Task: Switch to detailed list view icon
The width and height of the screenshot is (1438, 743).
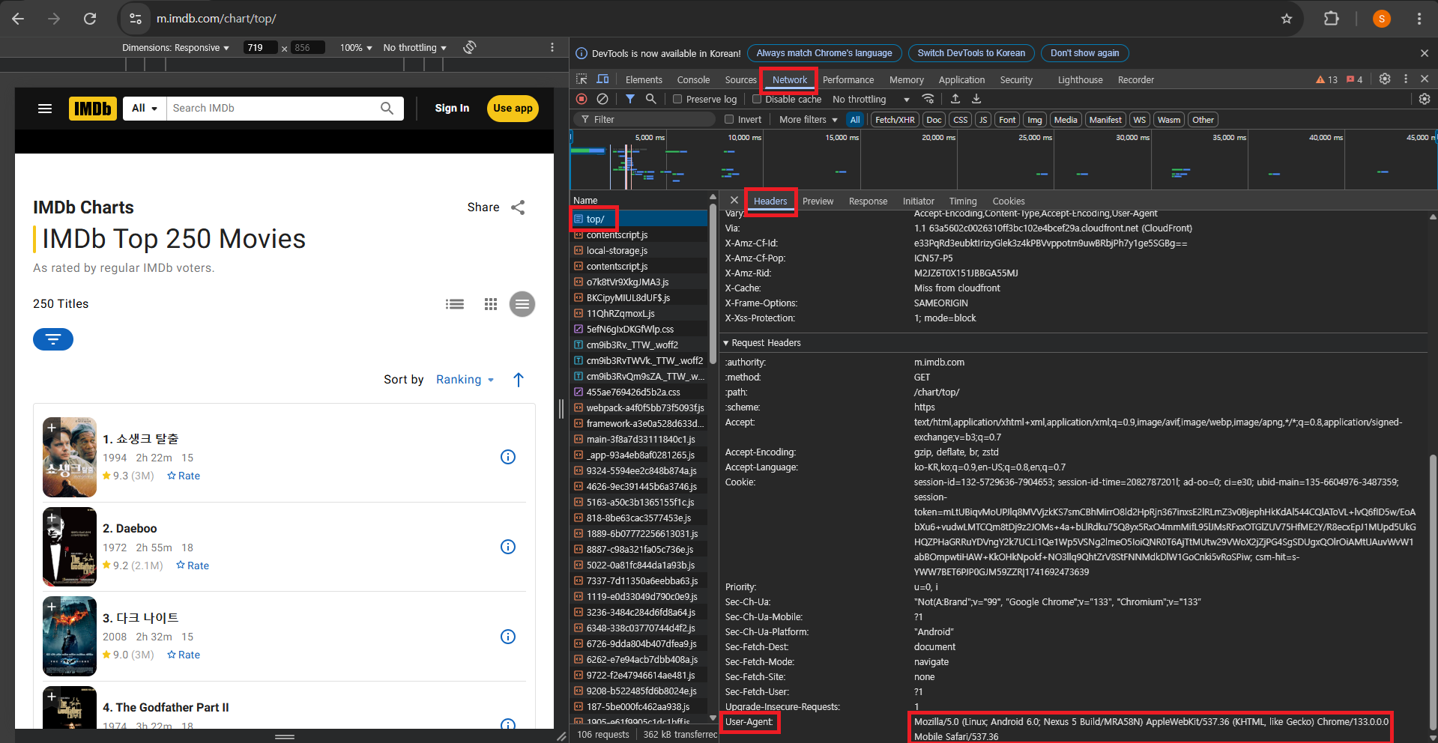Action: pyautogui.click(x=455, y=304)
